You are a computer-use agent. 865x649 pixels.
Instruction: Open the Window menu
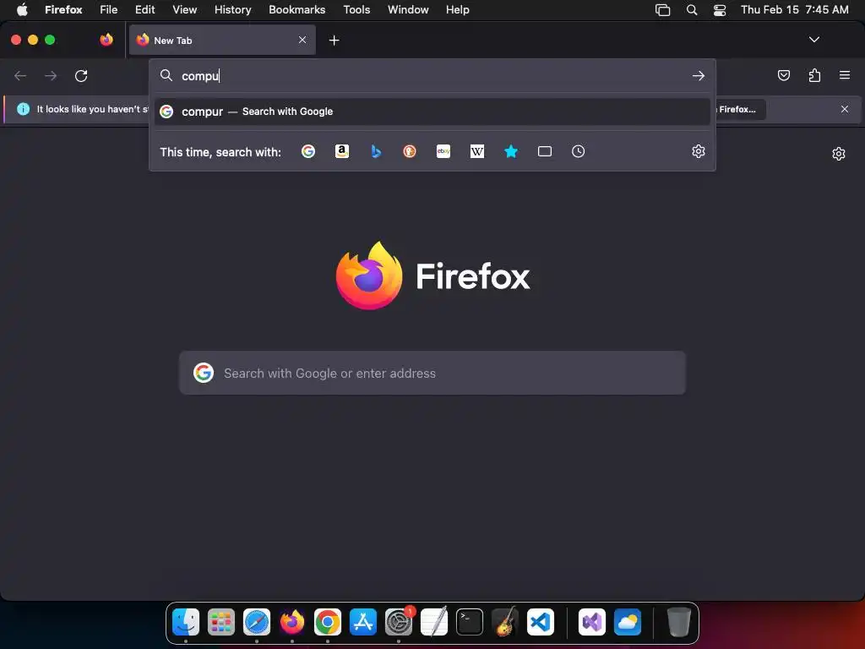pyautogui.click(x=408, y=9)
